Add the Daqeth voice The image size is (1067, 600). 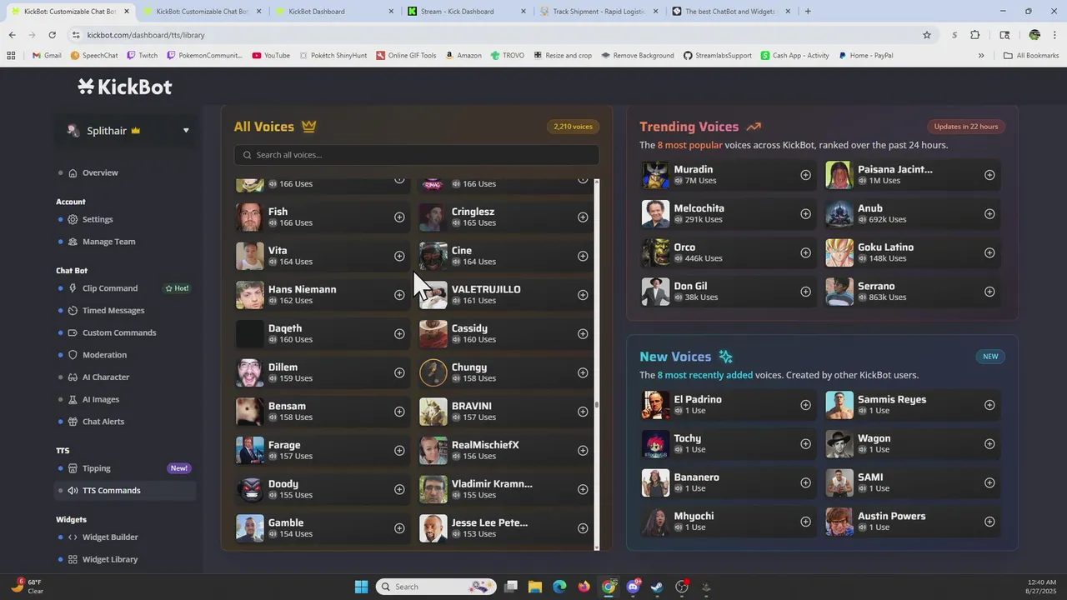(399, 333)
